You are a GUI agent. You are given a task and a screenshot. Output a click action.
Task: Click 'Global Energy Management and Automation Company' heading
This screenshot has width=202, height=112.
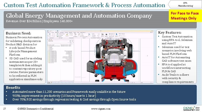click(x=79, y=16)
